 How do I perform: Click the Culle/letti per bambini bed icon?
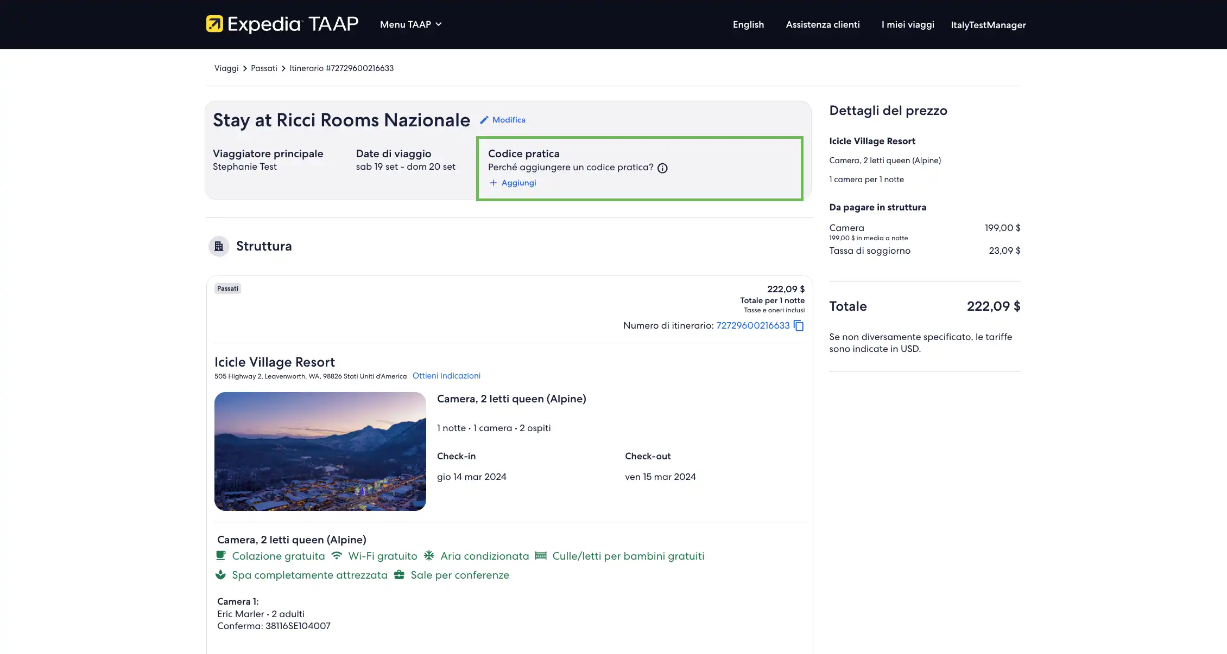541,555
